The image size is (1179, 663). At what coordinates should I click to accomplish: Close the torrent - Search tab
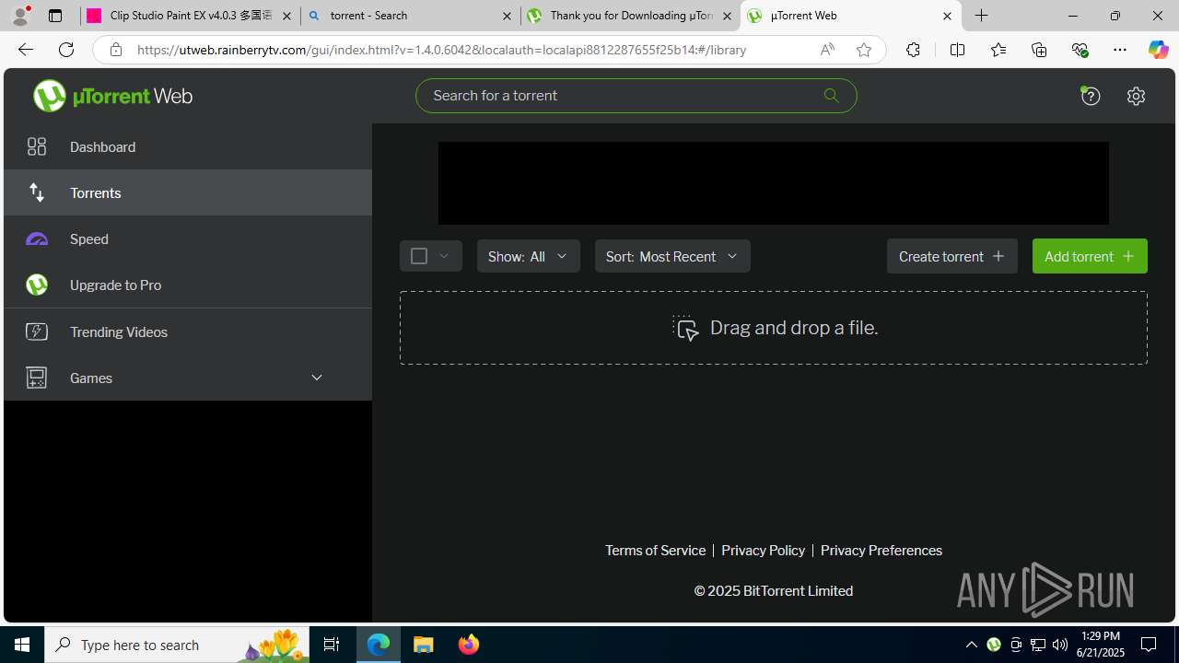pos(507,16)
